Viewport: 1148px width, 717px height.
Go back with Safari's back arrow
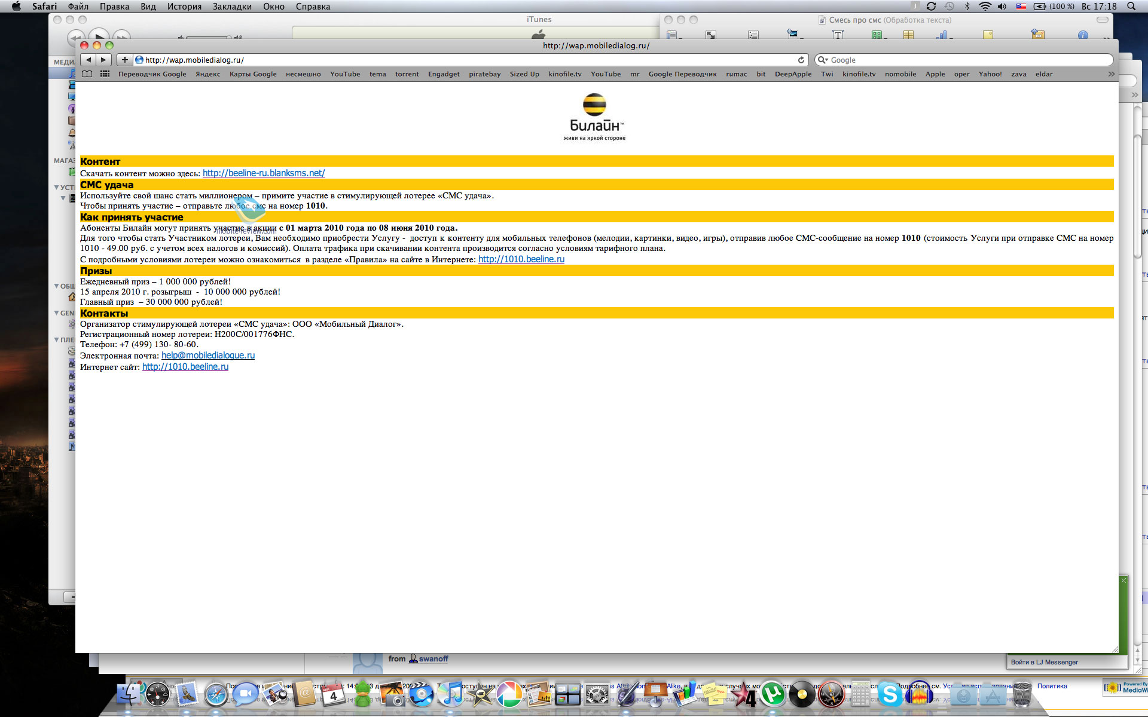pyautogui.click(x=88, y=60)
